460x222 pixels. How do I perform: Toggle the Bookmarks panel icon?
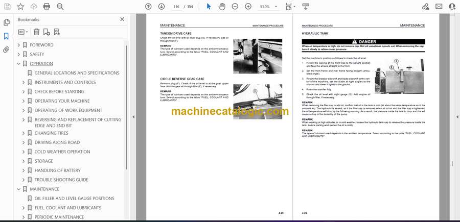(x=6, y=36)
